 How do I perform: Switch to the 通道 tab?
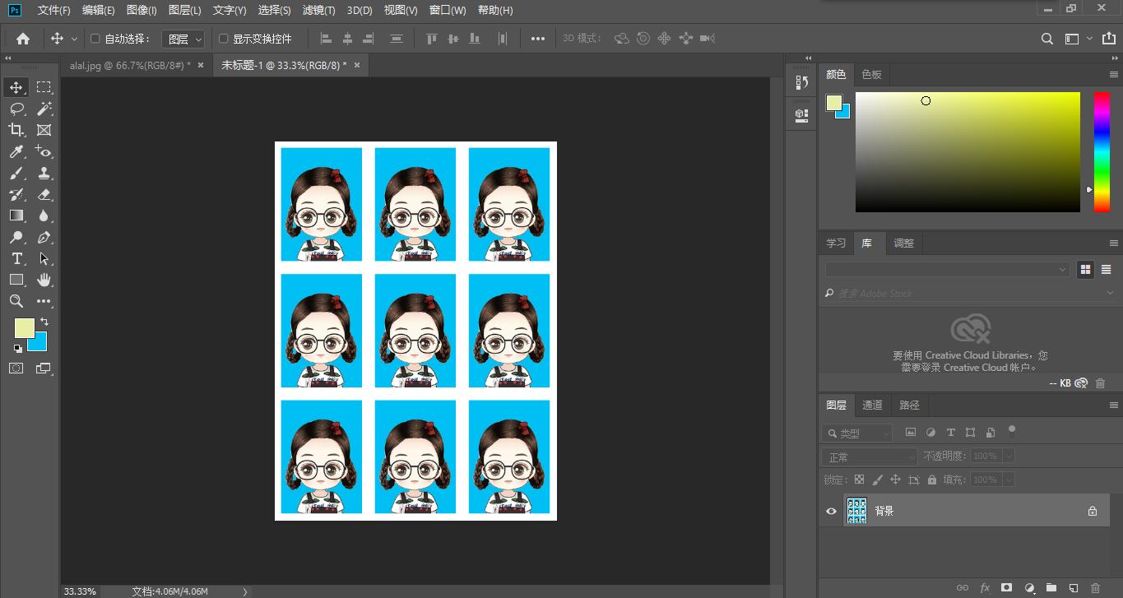(x=872, y=405)
